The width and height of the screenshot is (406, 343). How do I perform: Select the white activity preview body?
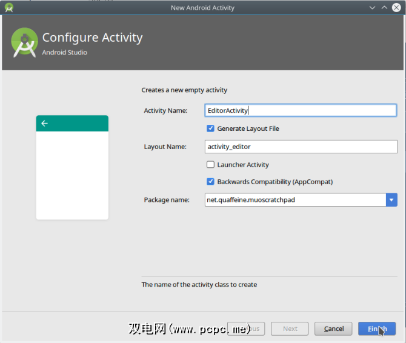click(72, 176)
